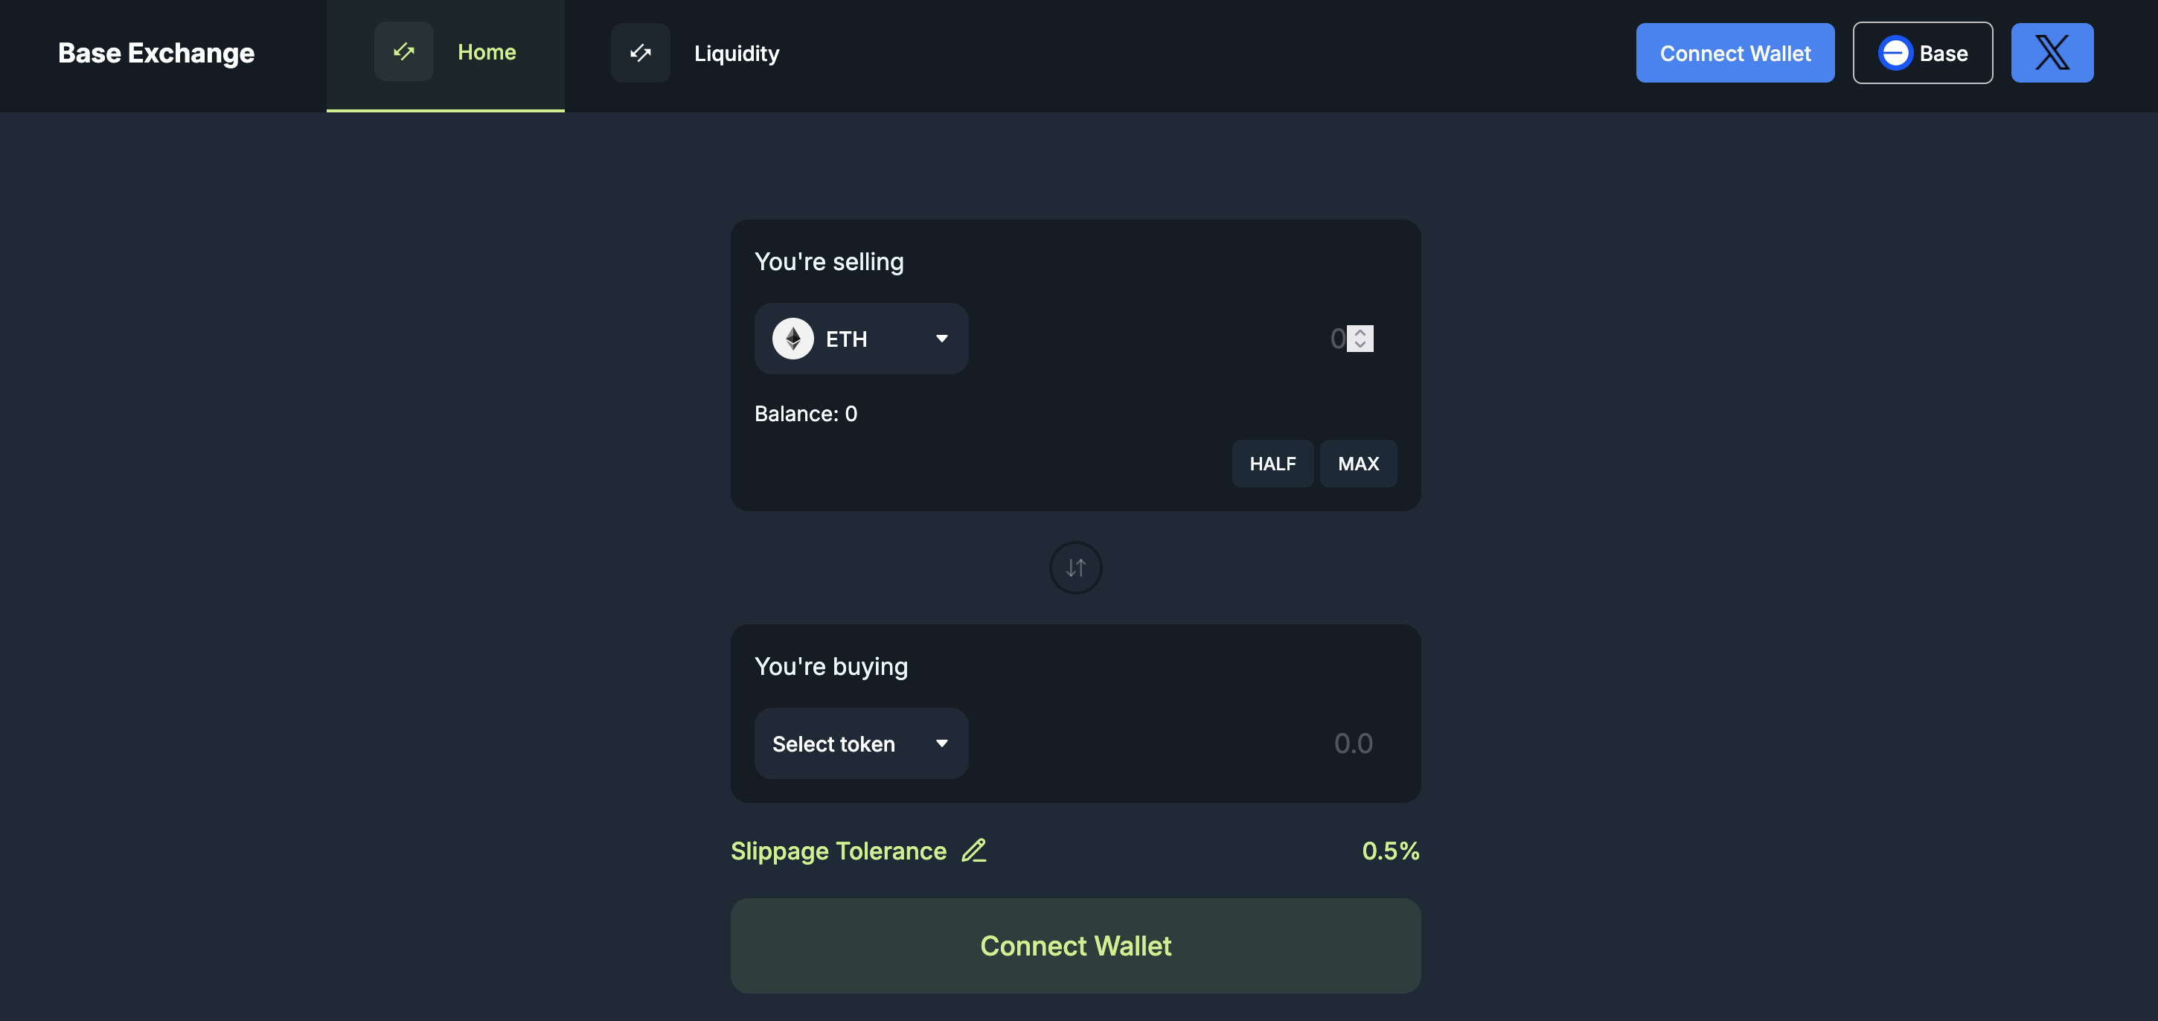The image size is (2158, 1021).
Task: Click the blue Connect Wallet header button
Action: (1735, 53)
